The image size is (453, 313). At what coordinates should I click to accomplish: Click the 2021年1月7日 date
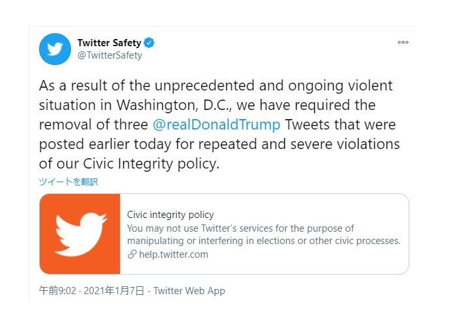click(x=114, y=291)
